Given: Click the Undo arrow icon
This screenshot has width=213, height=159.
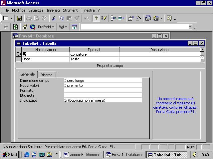Looking at the screenshot, I should click(x=87, y=18).
